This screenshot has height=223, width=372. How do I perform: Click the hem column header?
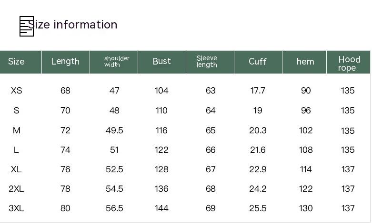[x=305, y=62]
